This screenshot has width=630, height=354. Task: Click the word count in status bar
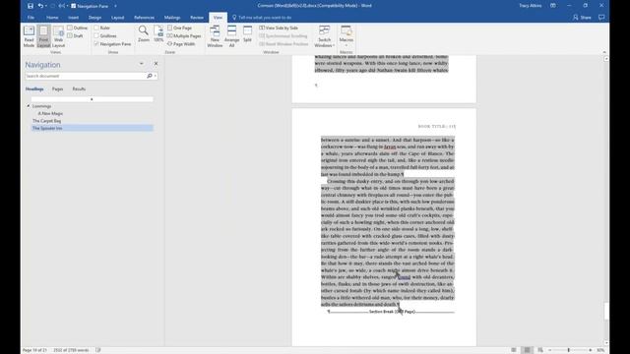coord(71,350)
